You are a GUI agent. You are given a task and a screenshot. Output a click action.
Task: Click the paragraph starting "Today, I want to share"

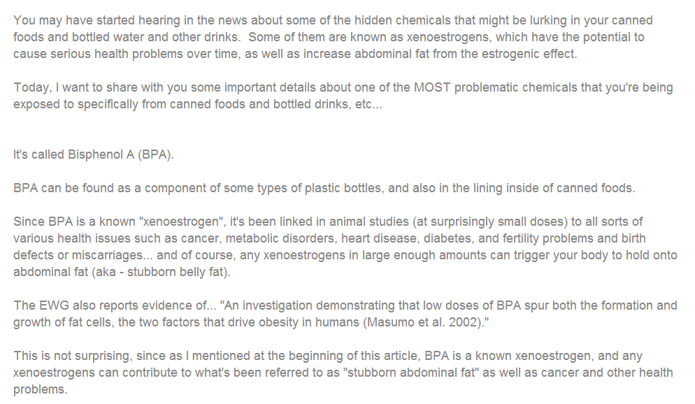(343, 96)
